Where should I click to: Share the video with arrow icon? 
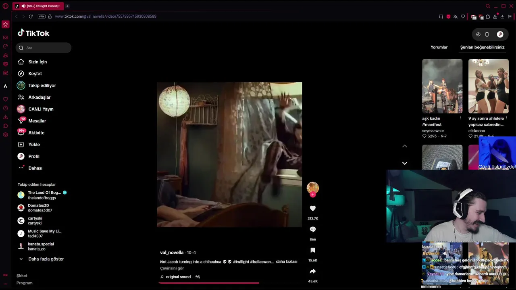click(313, 271)
